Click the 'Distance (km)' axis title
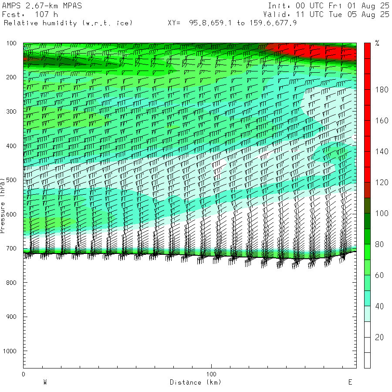Image resolution: width=392 pixels, height=392 pixels. (196, 382)
